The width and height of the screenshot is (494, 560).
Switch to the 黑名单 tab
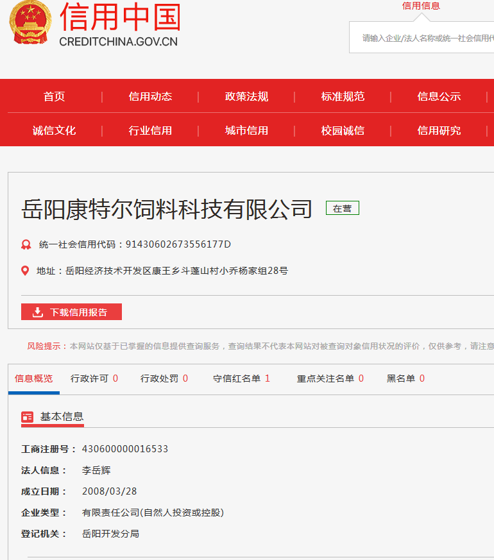[405, 378]
